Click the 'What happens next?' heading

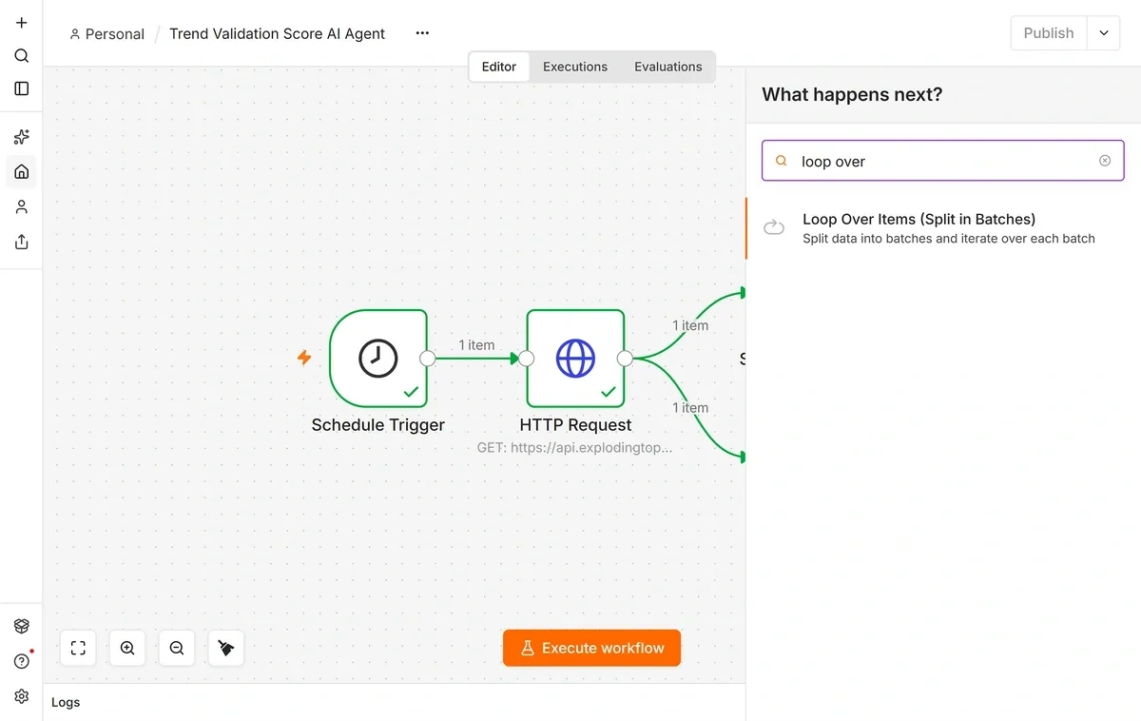tap(852, 94)
